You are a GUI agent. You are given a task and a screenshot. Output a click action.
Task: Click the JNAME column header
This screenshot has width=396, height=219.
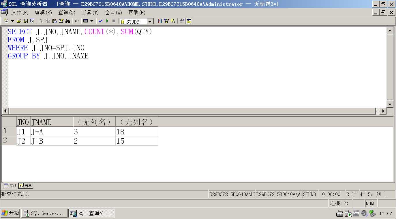[52, 122]
